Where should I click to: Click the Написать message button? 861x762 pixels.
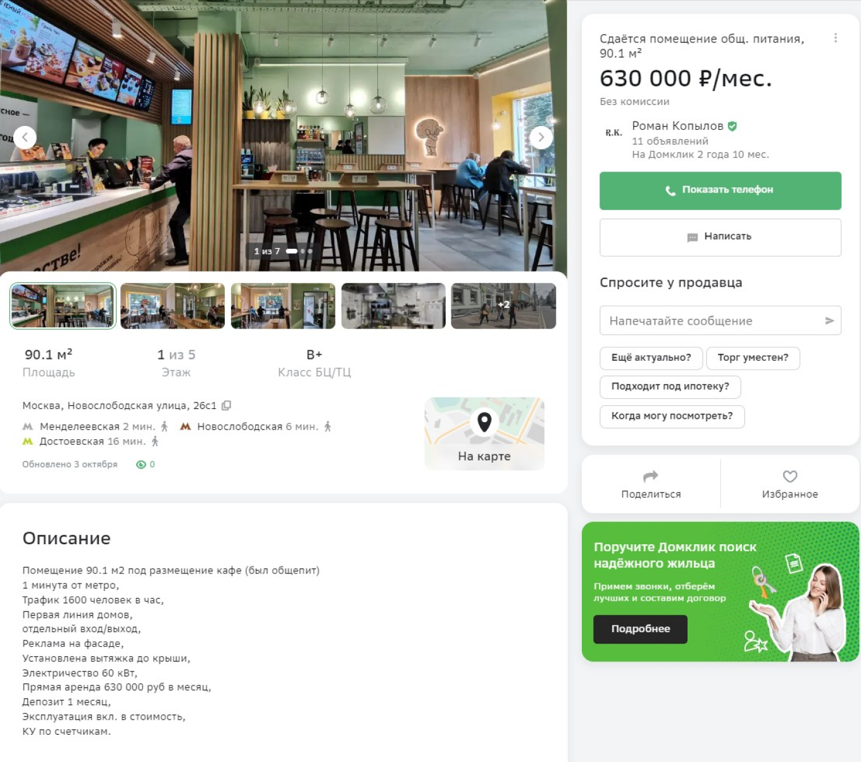coord(720,237)
